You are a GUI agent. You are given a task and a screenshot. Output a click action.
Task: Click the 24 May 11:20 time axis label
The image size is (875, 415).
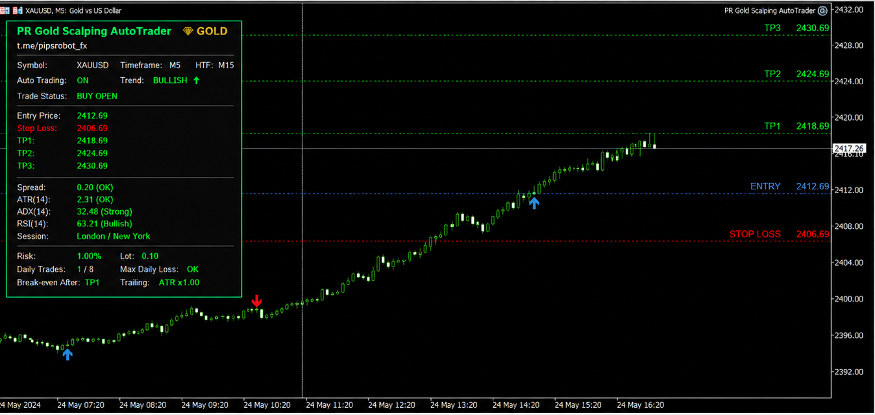(329, 405)
